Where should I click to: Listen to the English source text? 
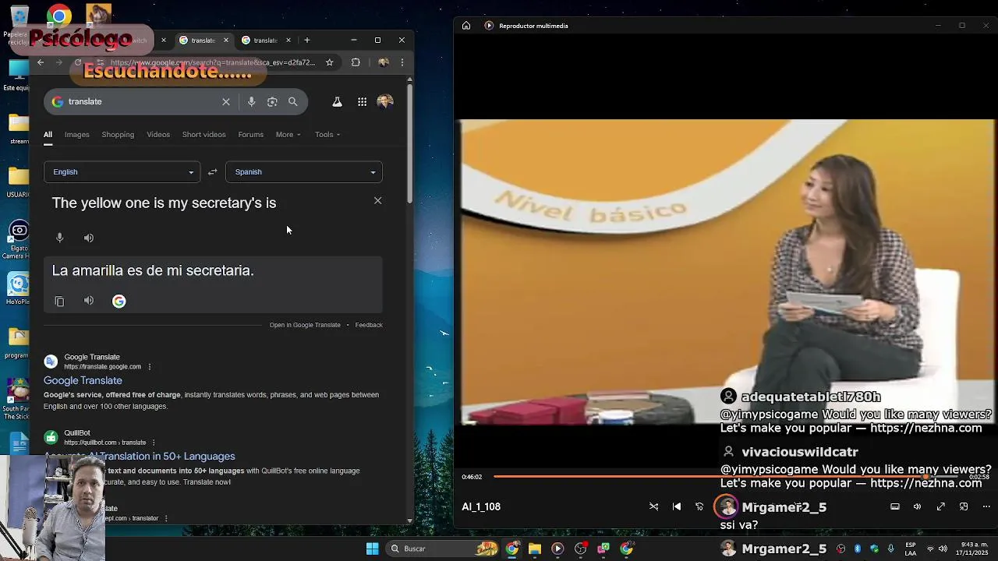coord(89,238)
